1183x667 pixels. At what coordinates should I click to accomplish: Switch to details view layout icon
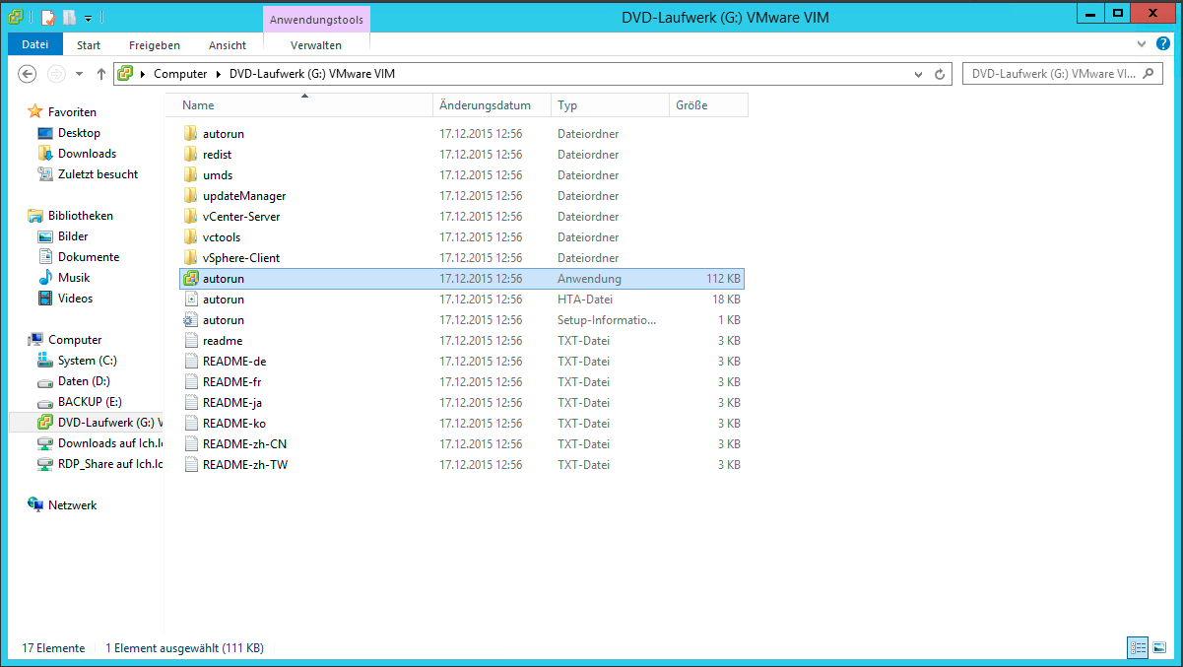point(1138,647)
